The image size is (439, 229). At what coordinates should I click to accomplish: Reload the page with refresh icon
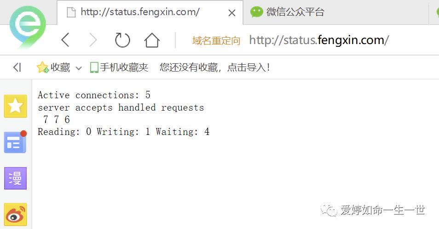122,40
